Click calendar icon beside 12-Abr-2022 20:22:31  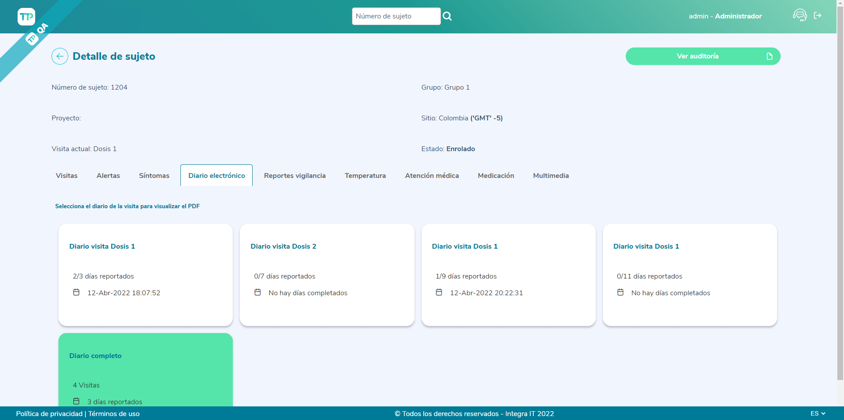[x=439, y=293]
